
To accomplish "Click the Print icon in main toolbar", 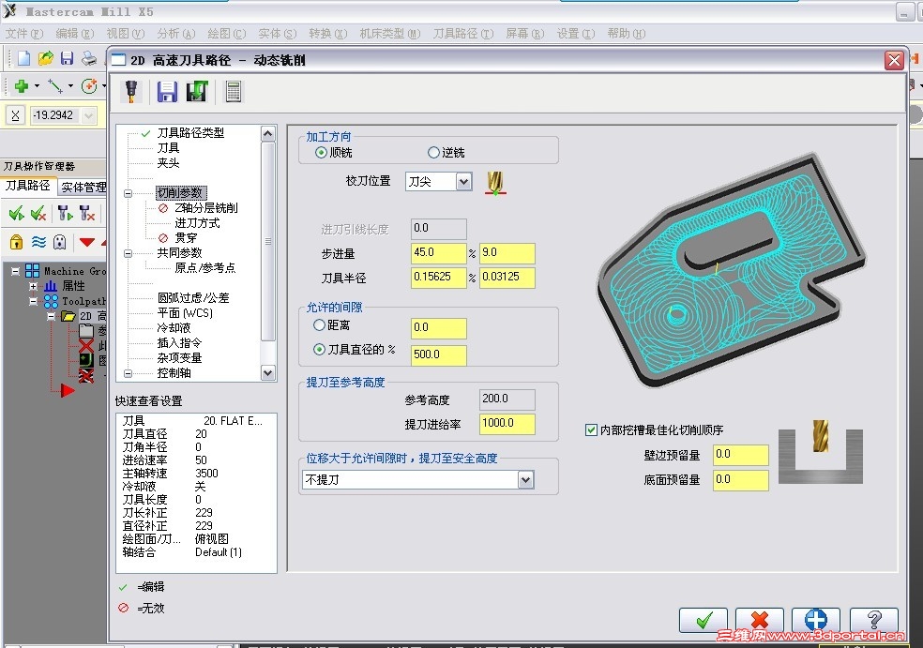I will [x=89, y=58].
